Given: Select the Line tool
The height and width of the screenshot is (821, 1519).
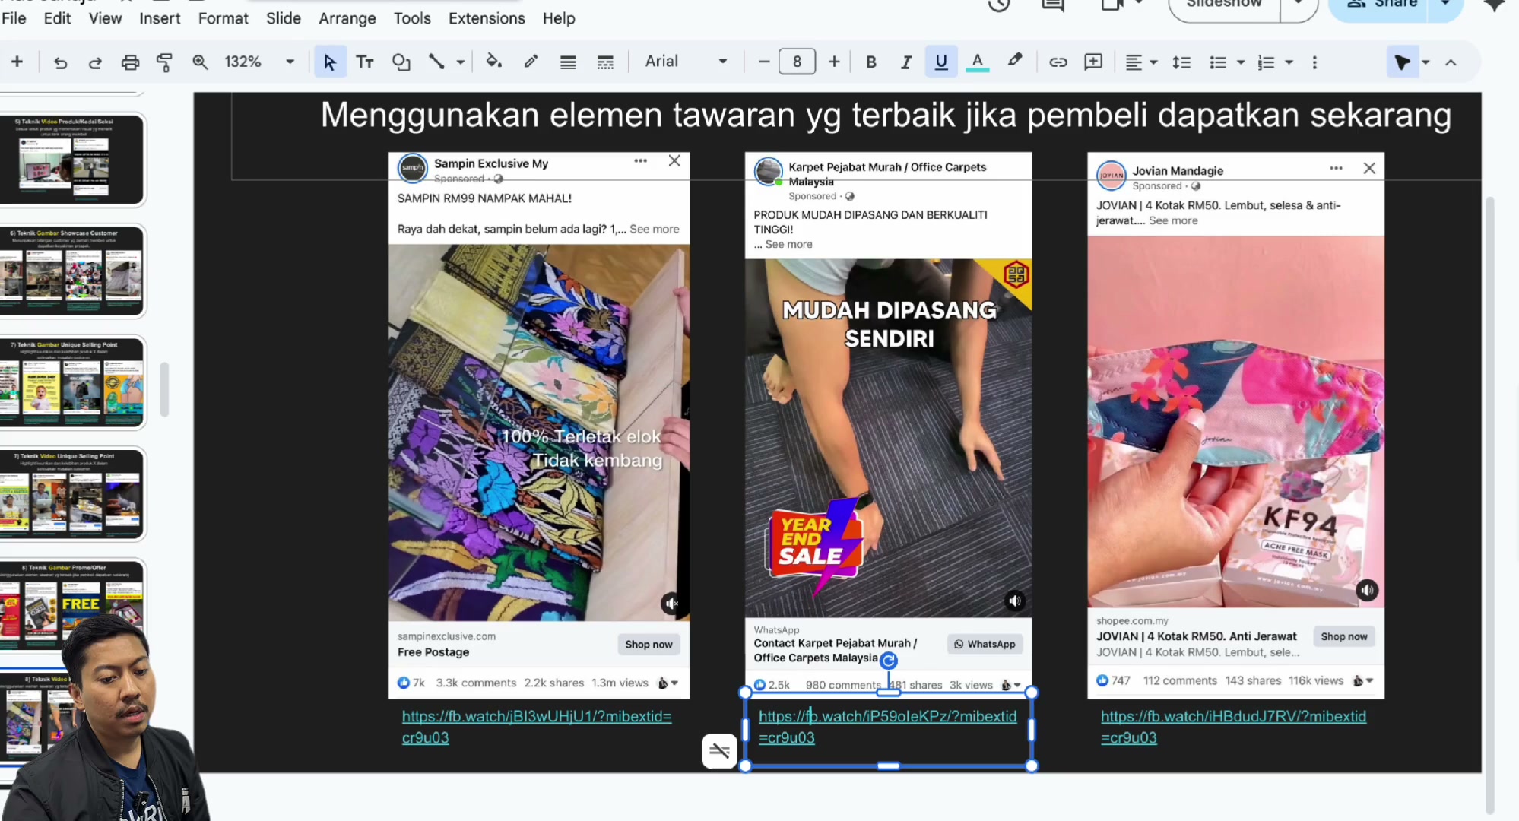Looking at the screenshot, I should tap(436, 62).
